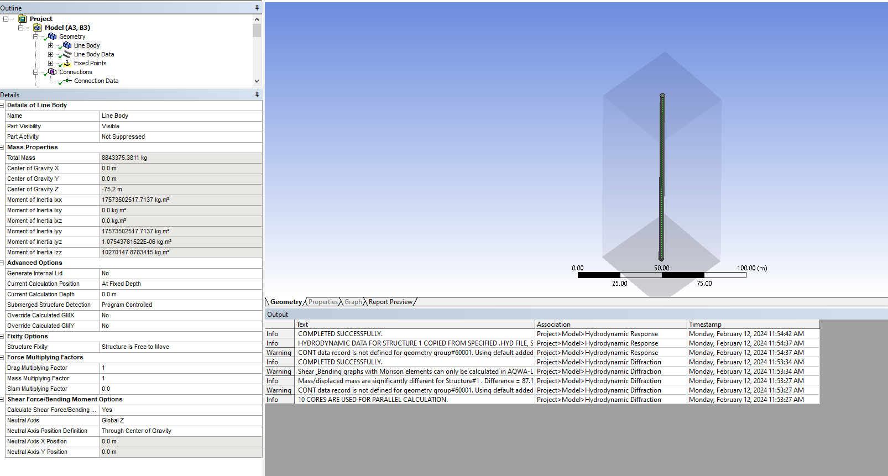Open the Graph tab

[353, 302]
